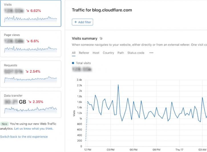
Task: Click the down arrow icon beside 2.54%
Action: pos(27,71)
